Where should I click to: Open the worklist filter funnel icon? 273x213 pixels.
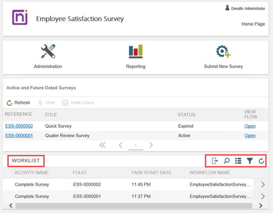250,161
